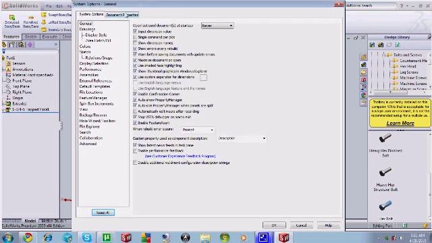This screenshot has height=243, width=432.
Task: Open the Sketch CommandManager tab
Action: (30, 36)
